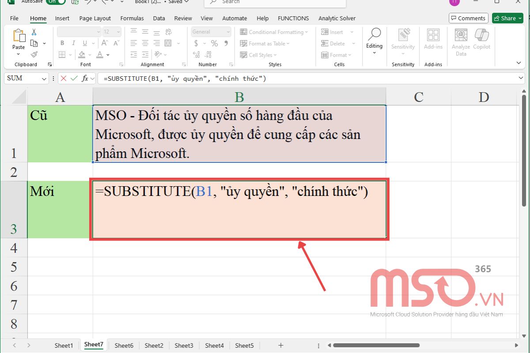Open Fill Color dropdown arrow

point(91,55)
